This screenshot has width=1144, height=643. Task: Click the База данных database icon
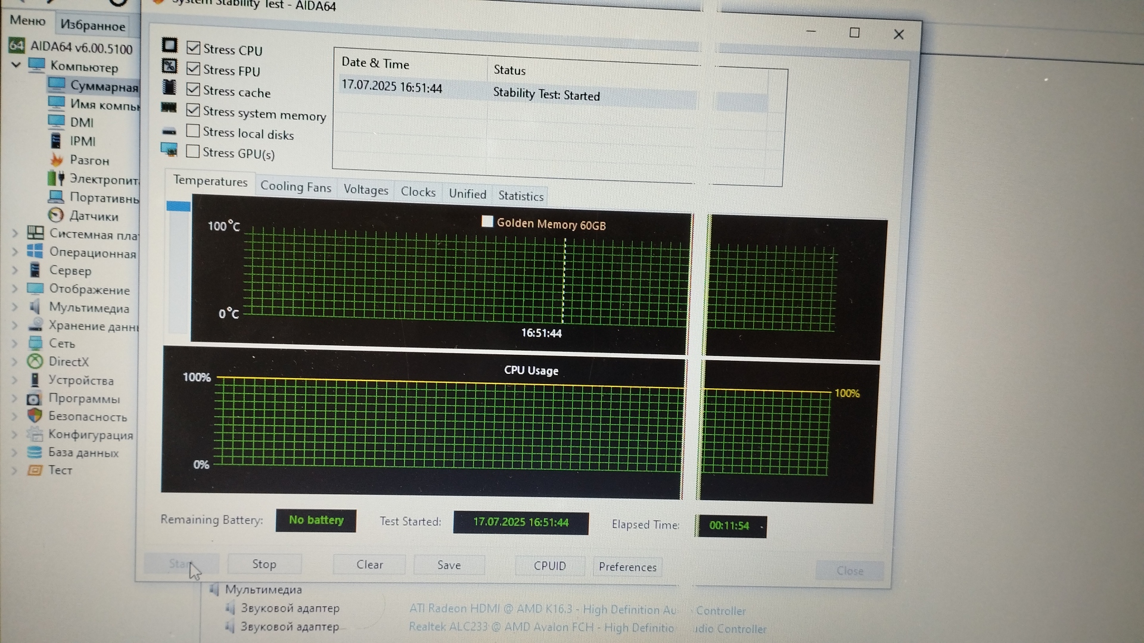point(35,452)
